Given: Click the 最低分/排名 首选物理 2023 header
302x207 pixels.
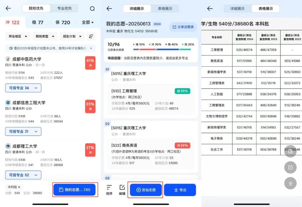Looking at the screenshot, I should 268,37.
